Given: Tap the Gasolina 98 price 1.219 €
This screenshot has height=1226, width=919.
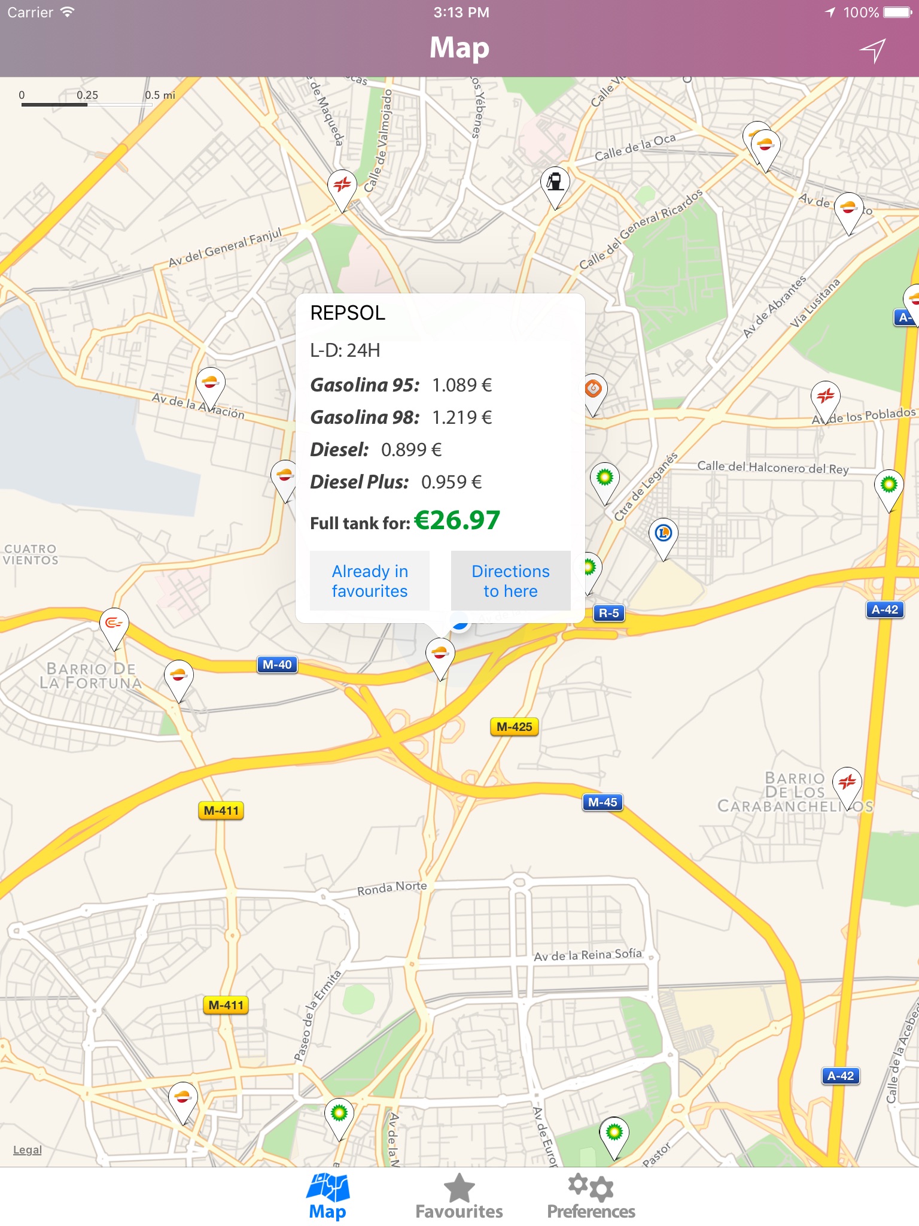Looking at the screenshot, I should click(462, 417).
